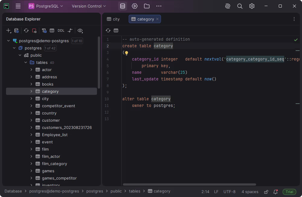This screenshot has width=302, height=197.
Task: Click 'tables' in the breadcrumb bar
Action: pyautogui.click(x=135, y=191)
